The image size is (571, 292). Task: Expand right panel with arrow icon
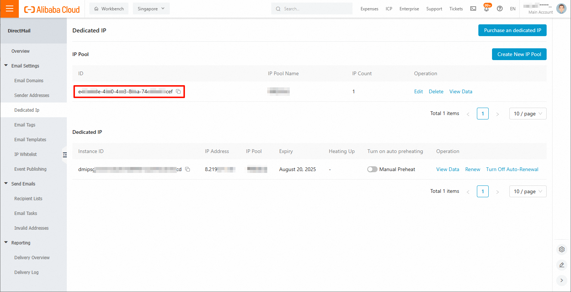pos(562,280)
